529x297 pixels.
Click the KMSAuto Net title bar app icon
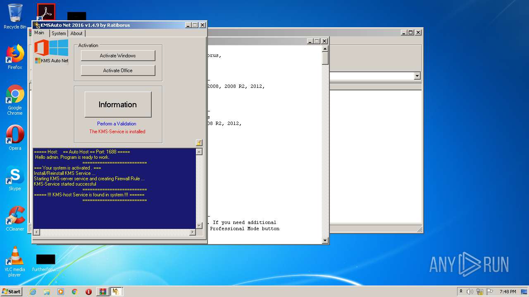click(37, 25)
